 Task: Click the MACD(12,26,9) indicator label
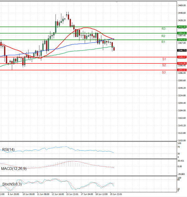pos(14,169)
